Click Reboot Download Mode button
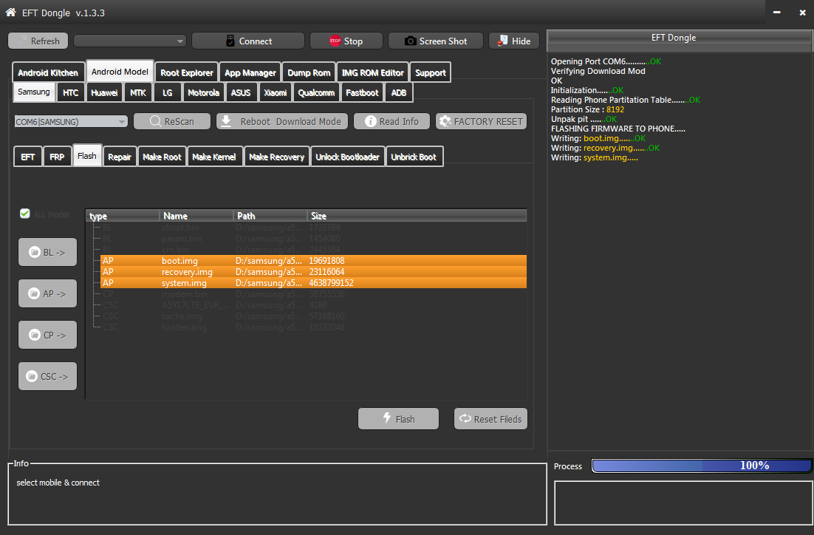This screenshot has width=814, height=535. click(x=282, y=121)
